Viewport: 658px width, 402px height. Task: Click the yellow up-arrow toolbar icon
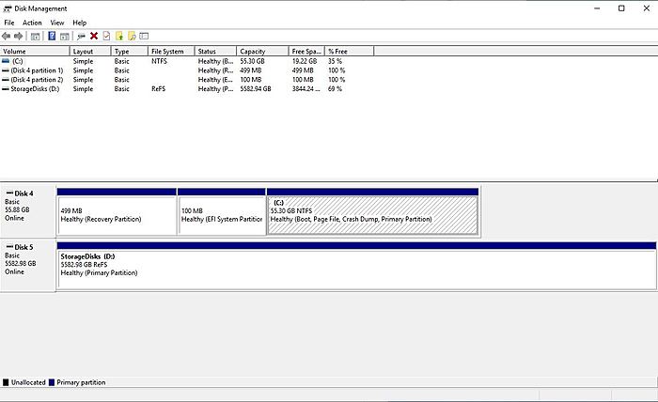(119, 36)
